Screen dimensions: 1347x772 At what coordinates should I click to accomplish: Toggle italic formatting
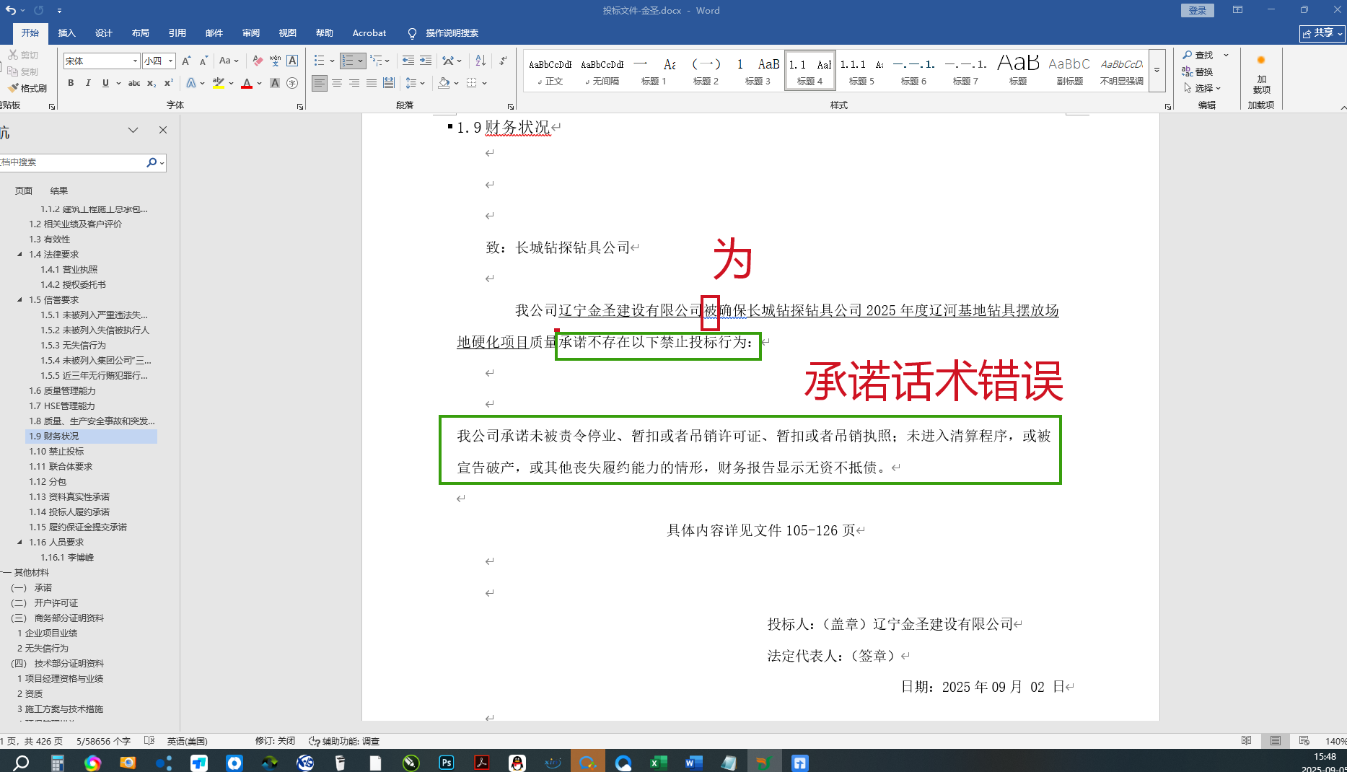[88, 83]
